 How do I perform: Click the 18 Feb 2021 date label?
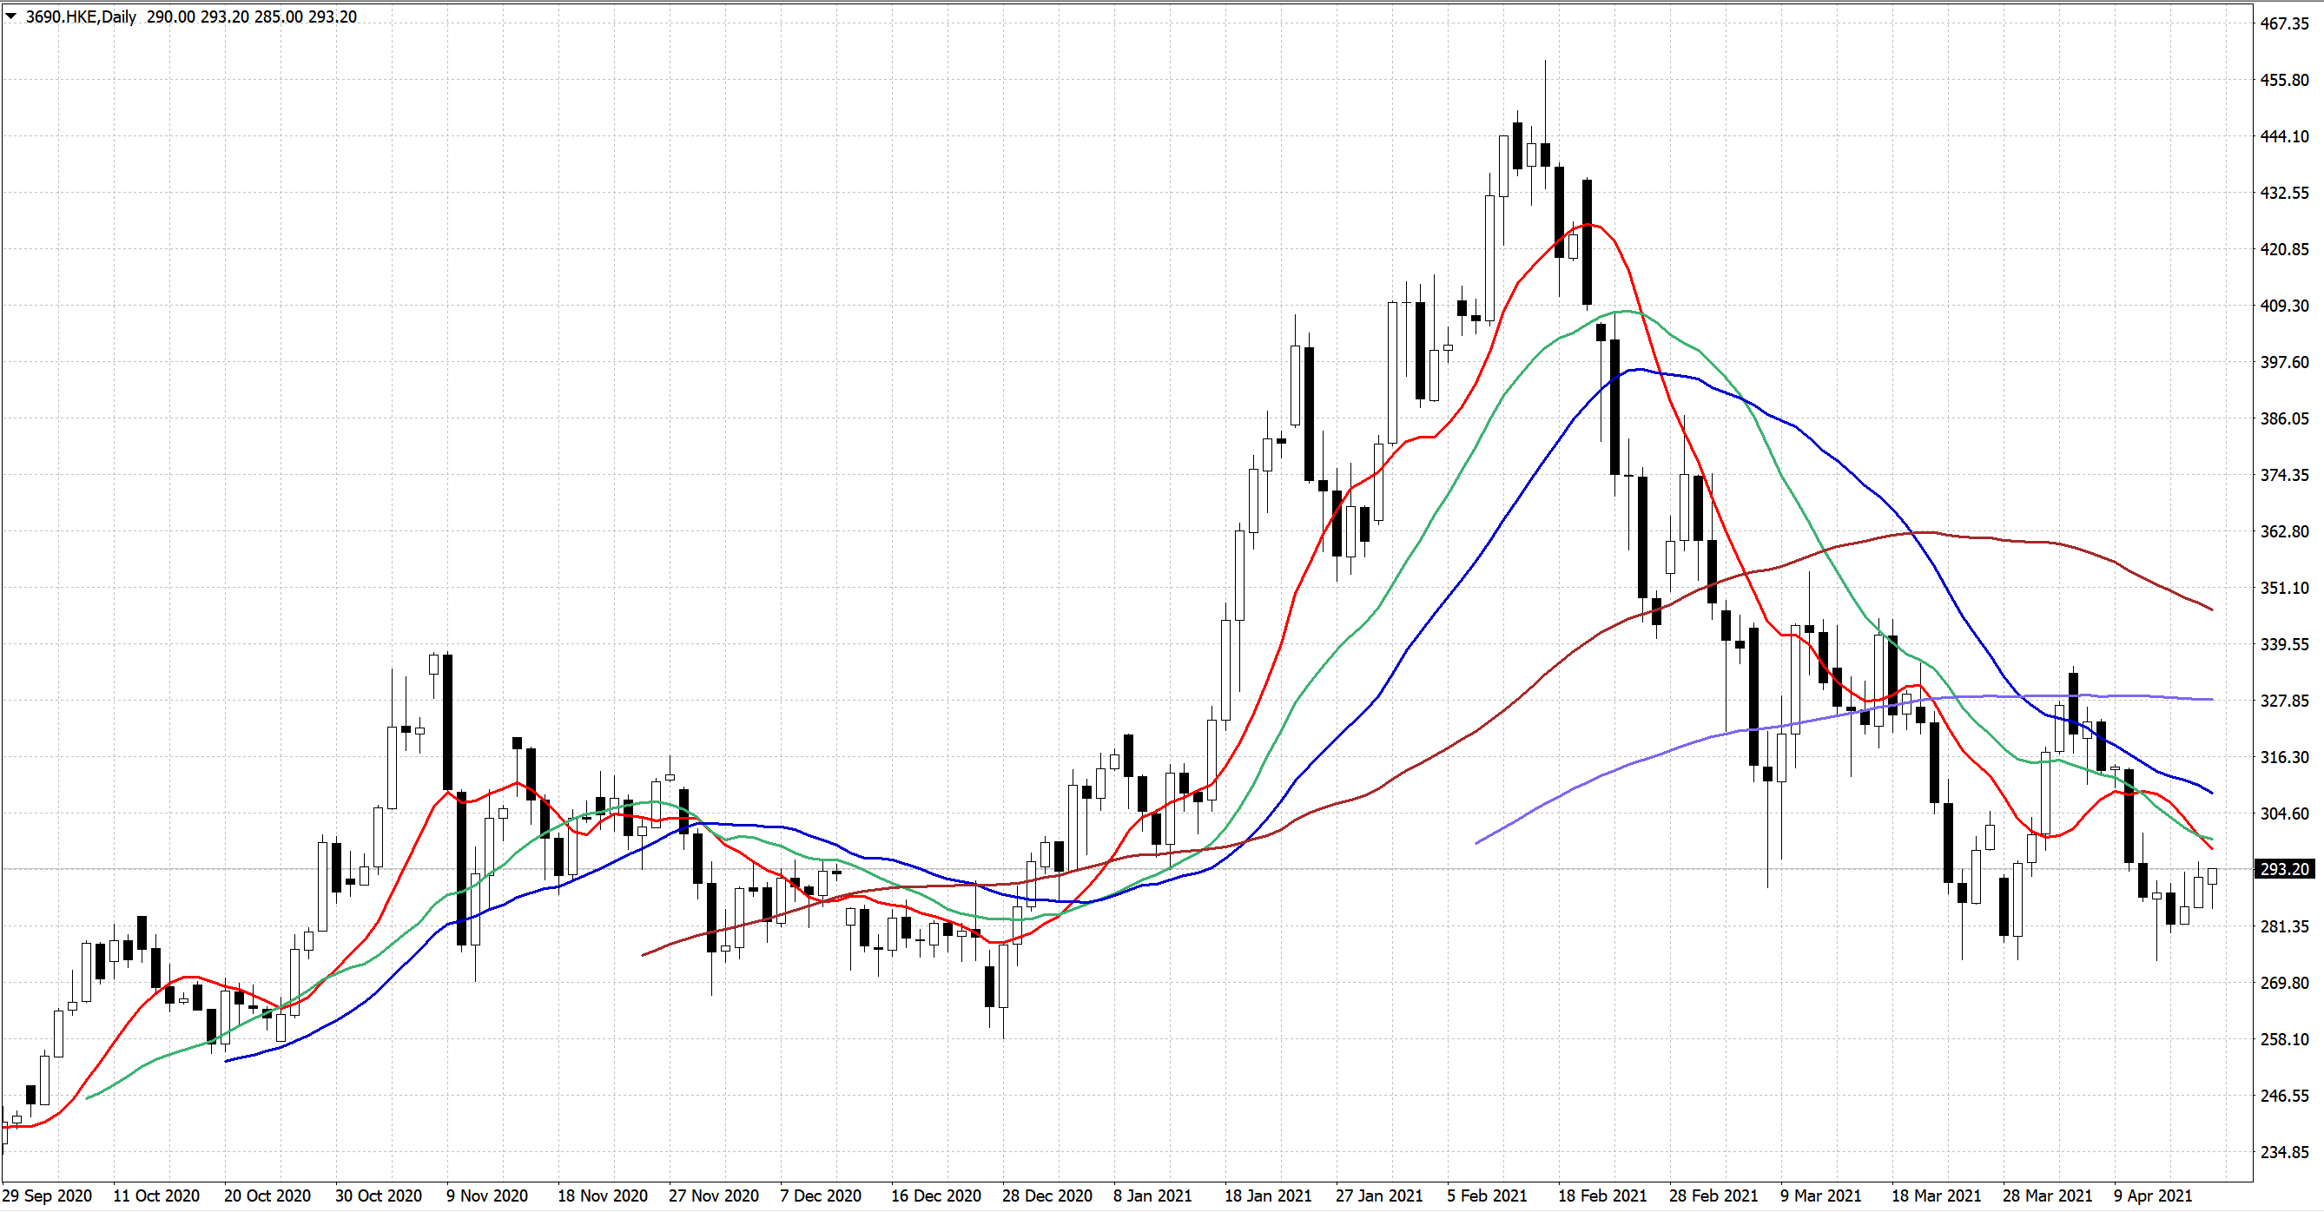[1601, 1196]
